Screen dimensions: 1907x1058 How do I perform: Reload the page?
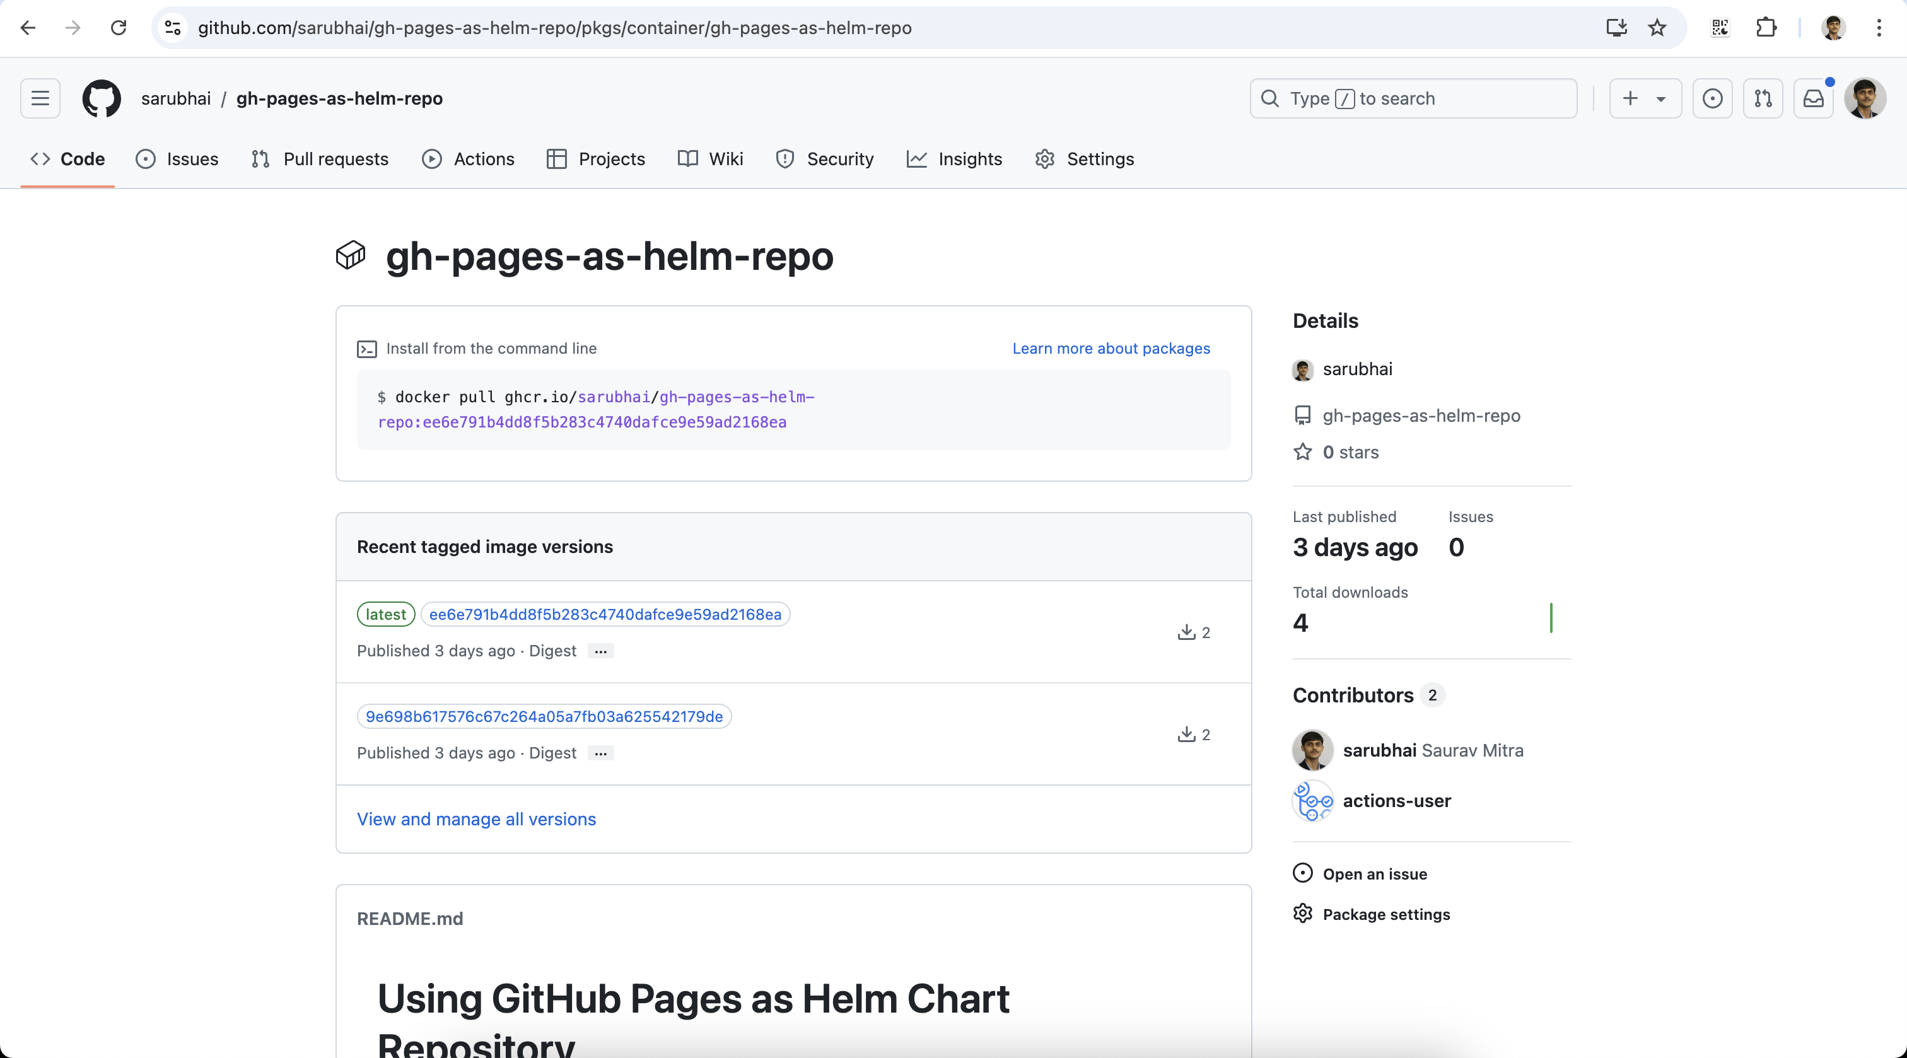(119, 28)
